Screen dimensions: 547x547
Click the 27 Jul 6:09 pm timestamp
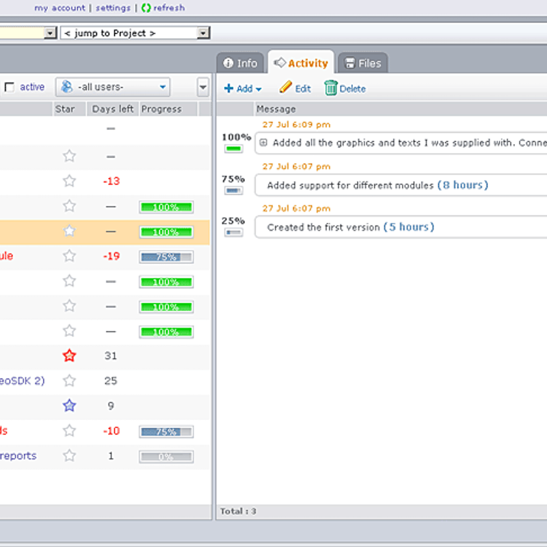pos(296,124)
